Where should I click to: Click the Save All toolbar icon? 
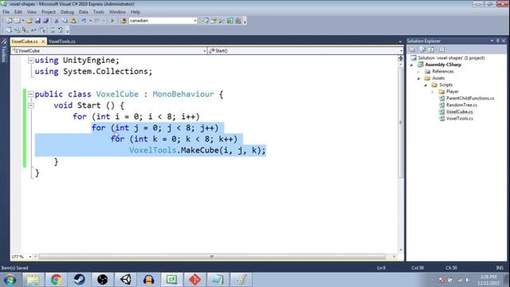click(46, 21)
